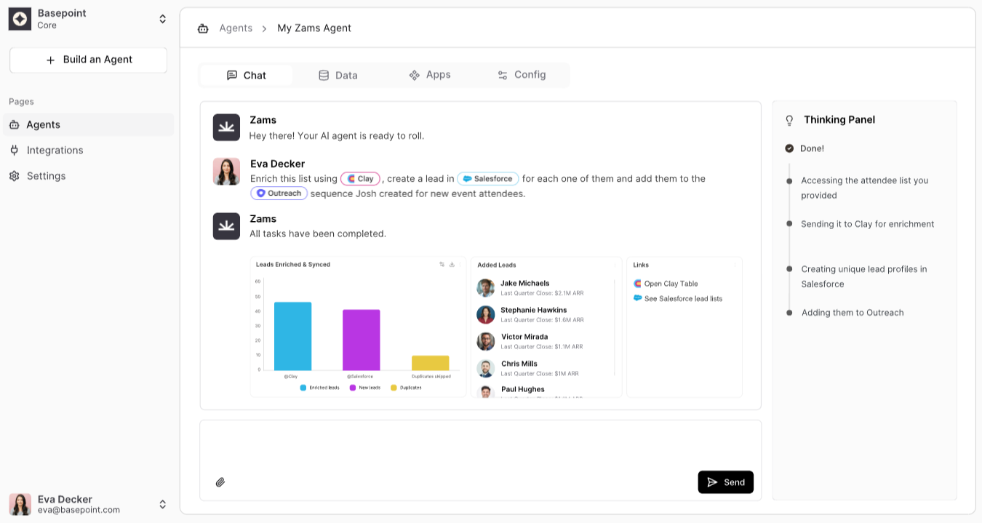
Task: Click the "Thinking Panel" heading
Action: coord(839,120)
